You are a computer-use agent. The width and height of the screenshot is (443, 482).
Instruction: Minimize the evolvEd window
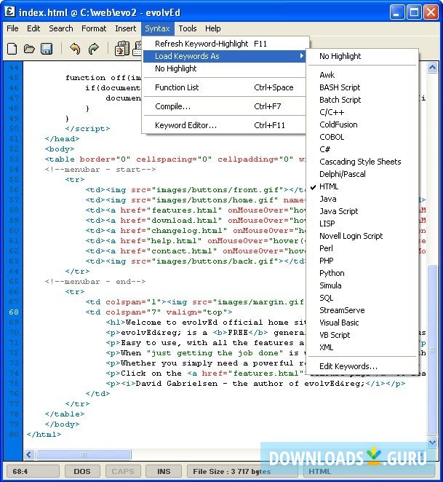(397, 12)
